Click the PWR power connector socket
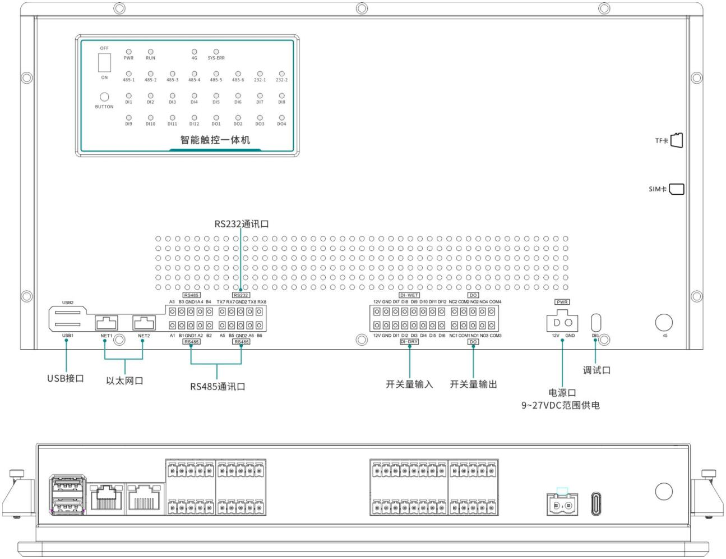Screen dimensions: 726x559 [562, 323]
